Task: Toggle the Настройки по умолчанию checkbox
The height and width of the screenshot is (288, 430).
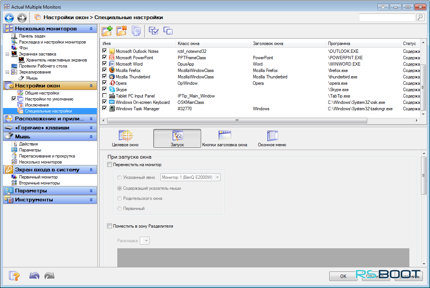Action: (14, 99)
